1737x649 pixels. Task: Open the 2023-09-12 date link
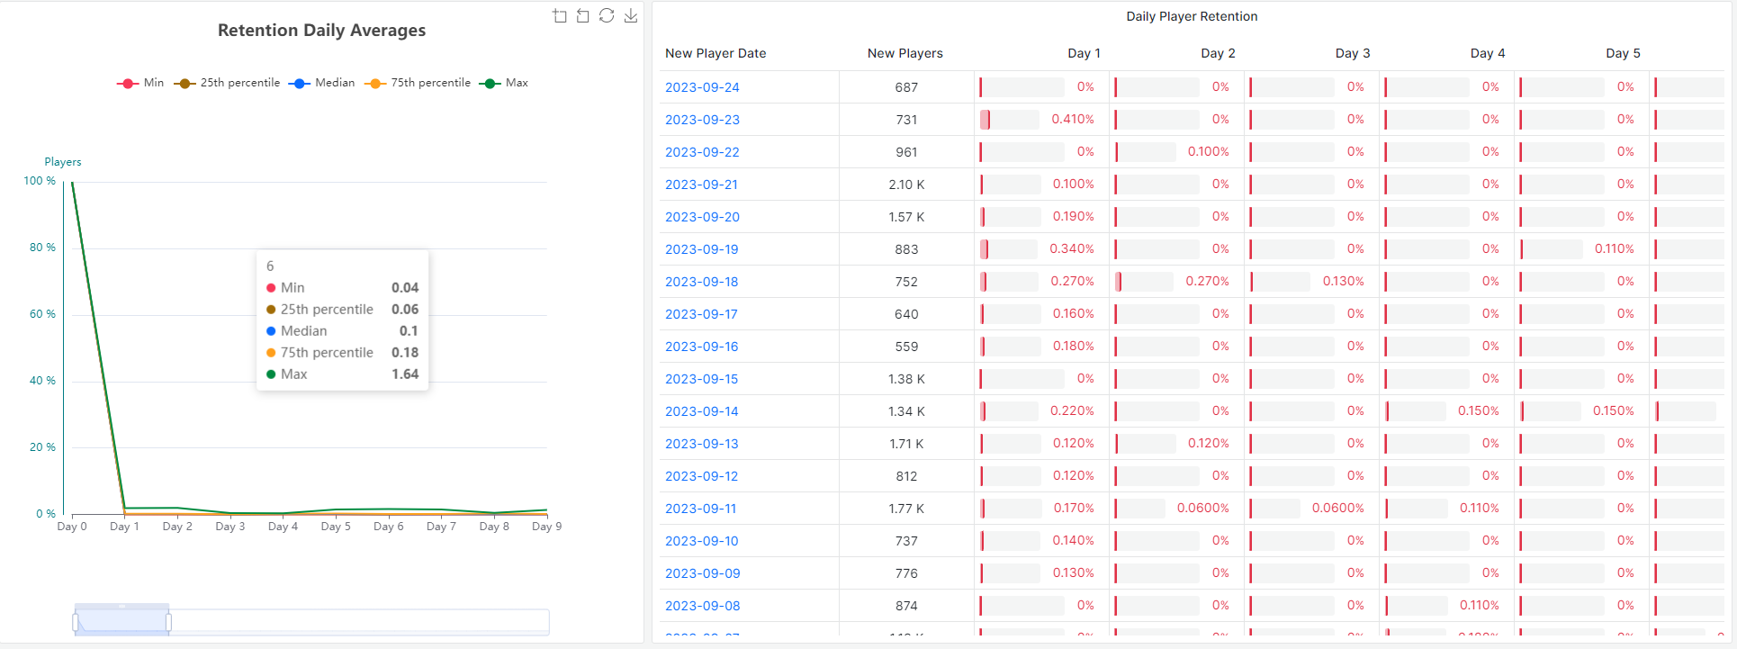coord(701,476)
